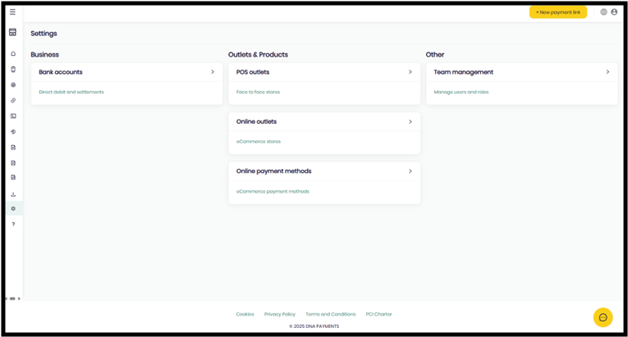This screenshot has height=337, width=628.
Task: Expand POS outlets via its chevron arrow
Action: tap(410, 72)
